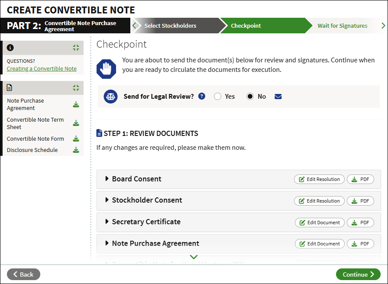The width and height of the screenshot is (388, 284).
Task: Go to next step with right chevron
Action: [383, 26]
